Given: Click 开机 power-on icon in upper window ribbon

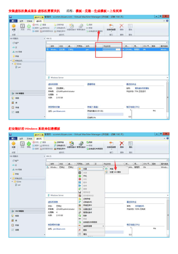Looking at the screenshot, I should pos(29,26).
